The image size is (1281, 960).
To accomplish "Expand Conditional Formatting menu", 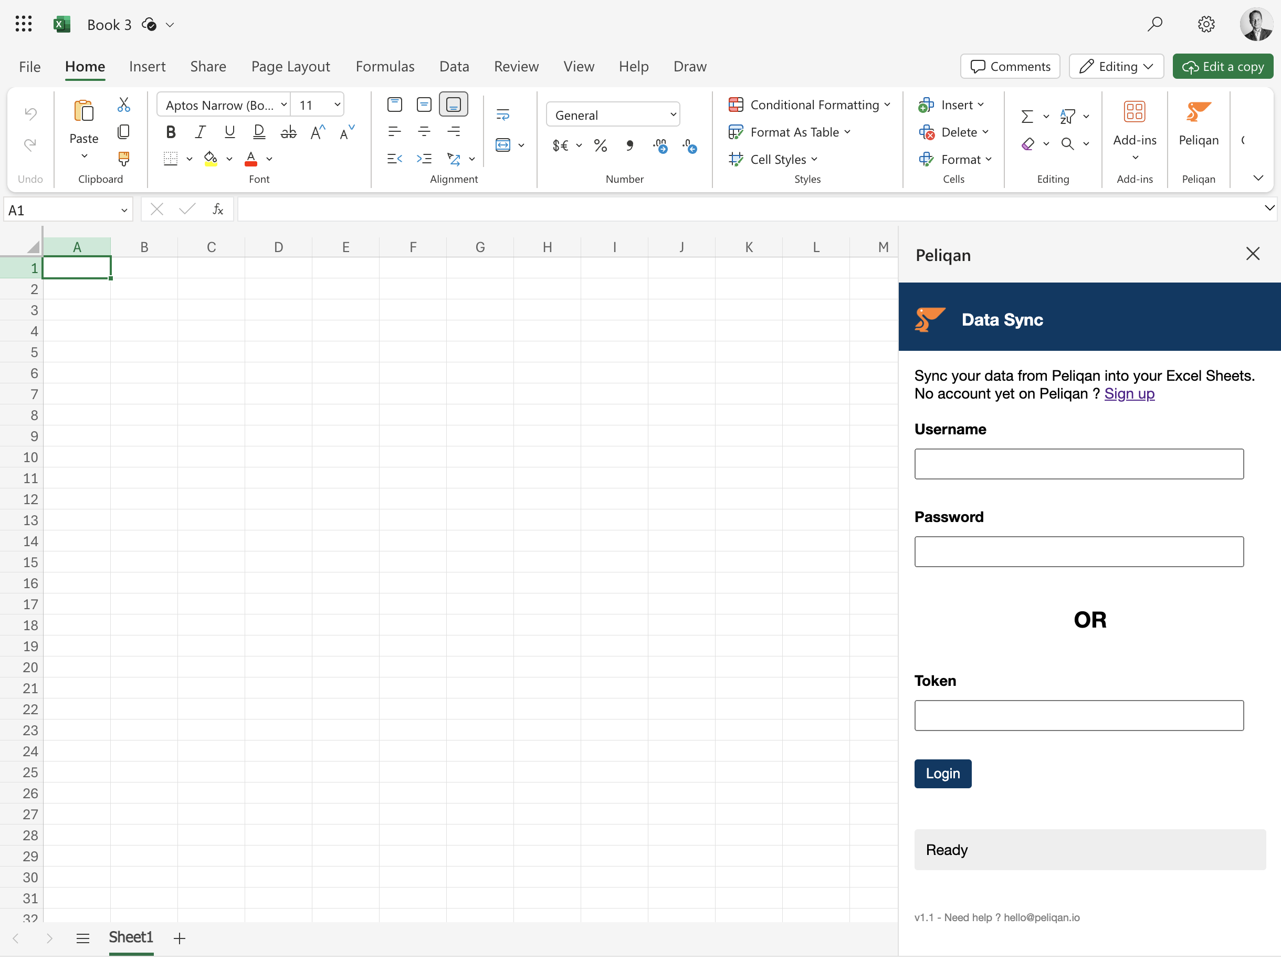I will (x=809, y=105).
